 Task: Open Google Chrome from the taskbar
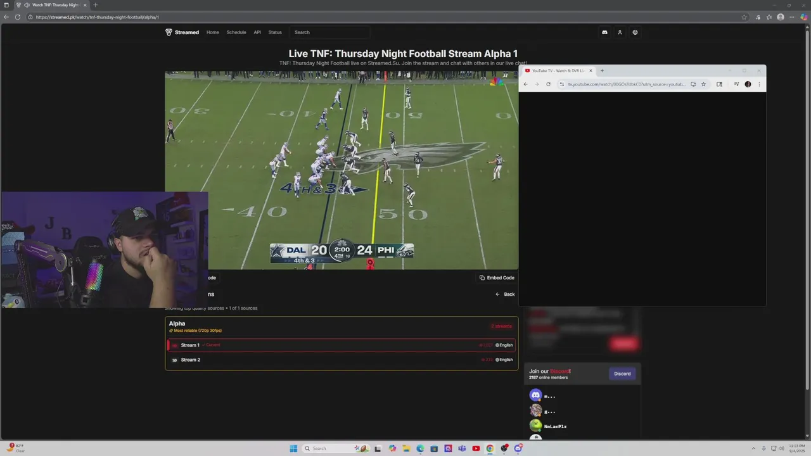point(490,448)
